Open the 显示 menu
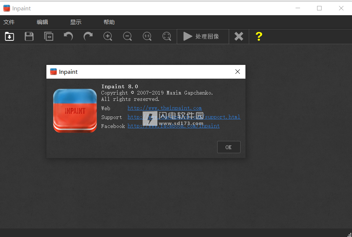 click(76, 22)
